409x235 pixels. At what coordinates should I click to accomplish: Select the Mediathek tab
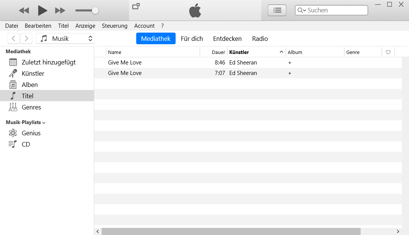156,39
